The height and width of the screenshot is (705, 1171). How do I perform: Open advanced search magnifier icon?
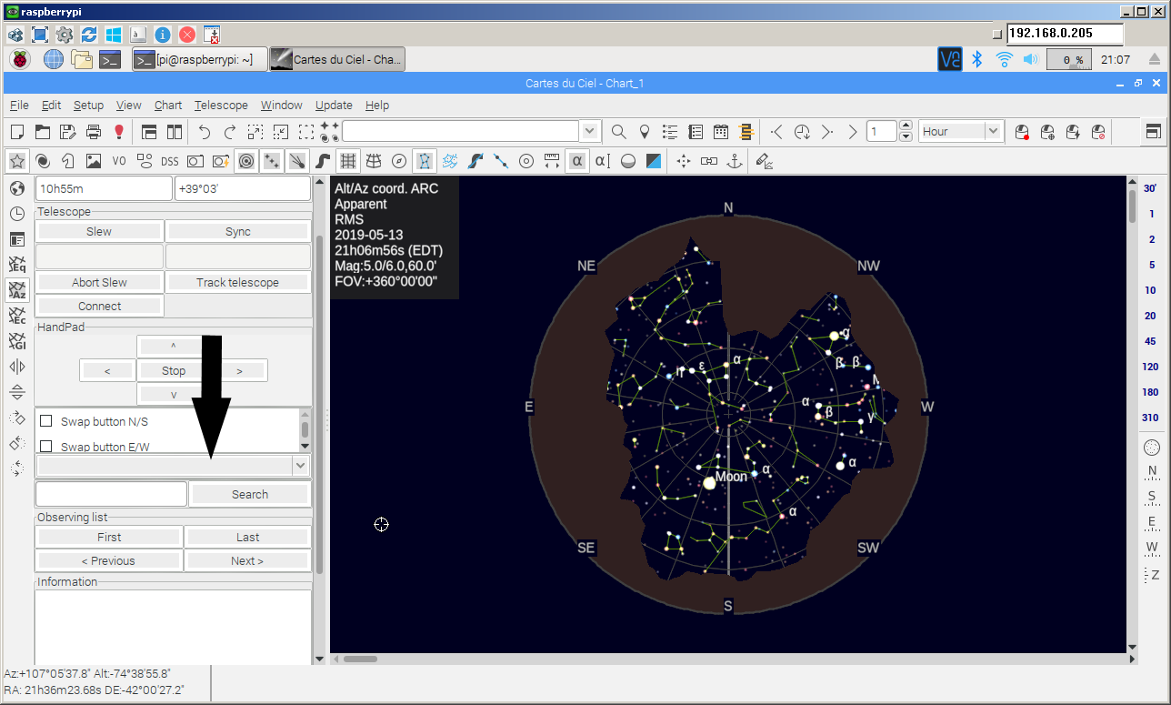619,132
